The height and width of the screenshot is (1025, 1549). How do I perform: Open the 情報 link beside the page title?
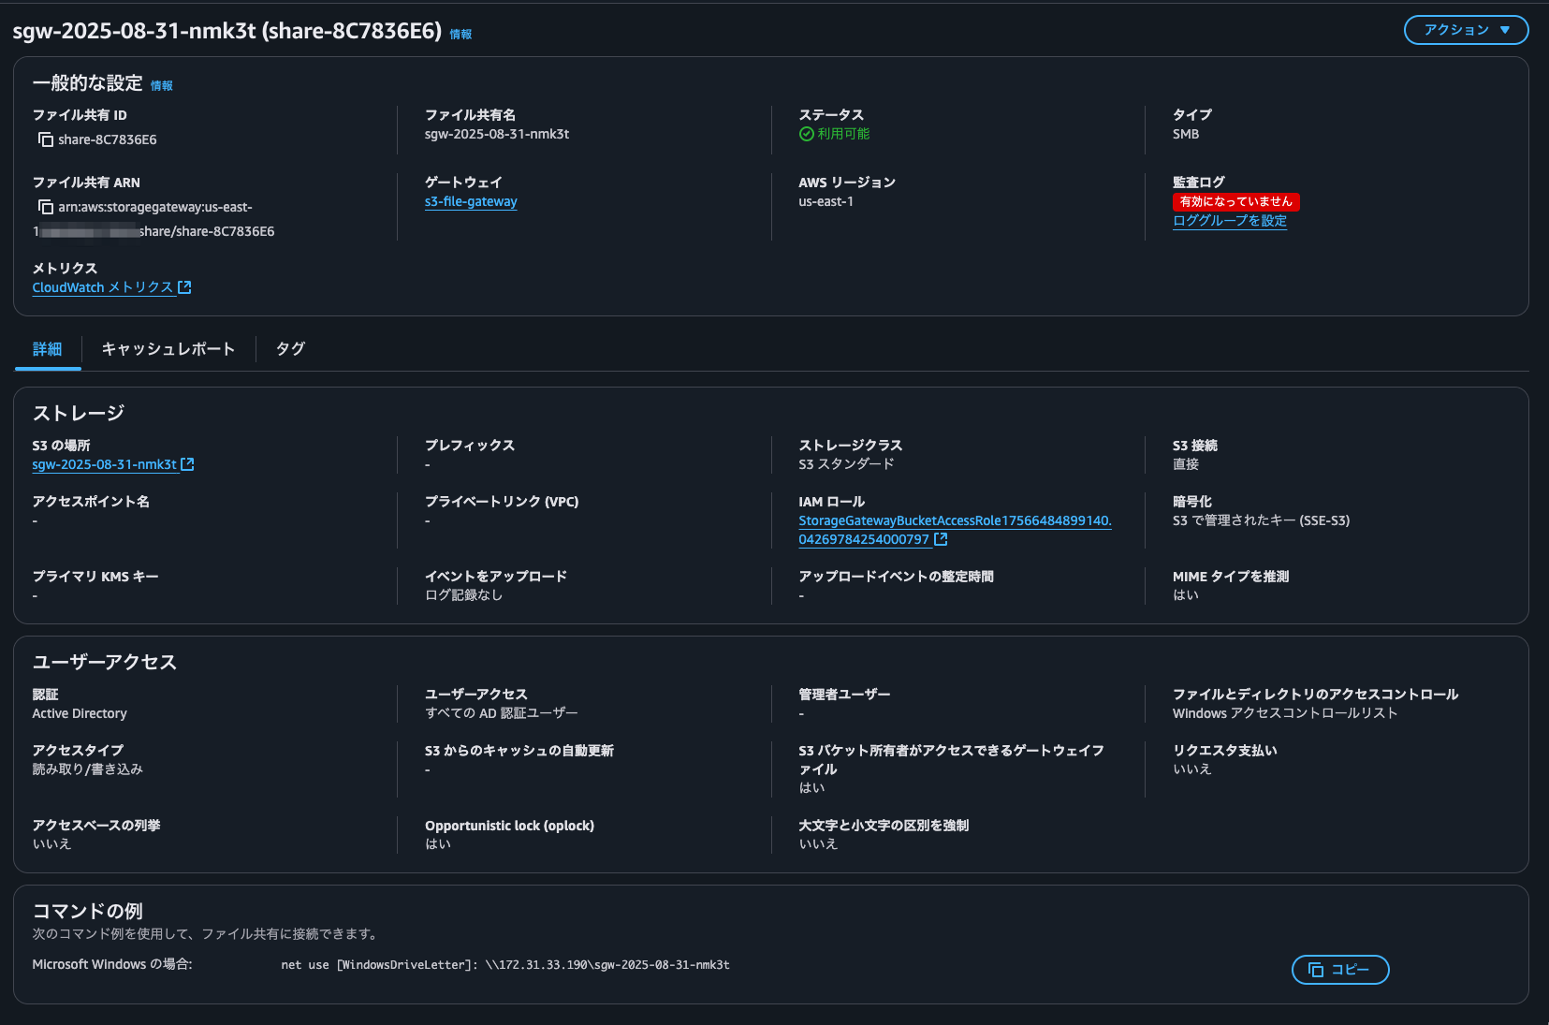click(460, 34)
